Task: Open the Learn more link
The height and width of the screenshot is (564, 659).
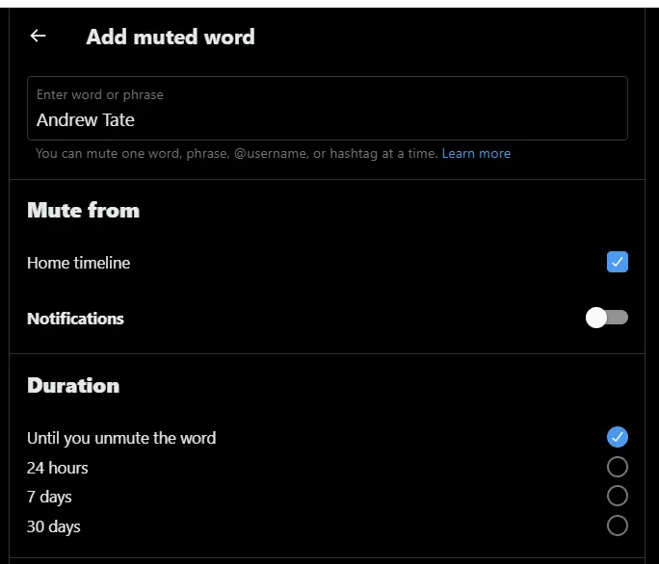Action: click(476, 154)
